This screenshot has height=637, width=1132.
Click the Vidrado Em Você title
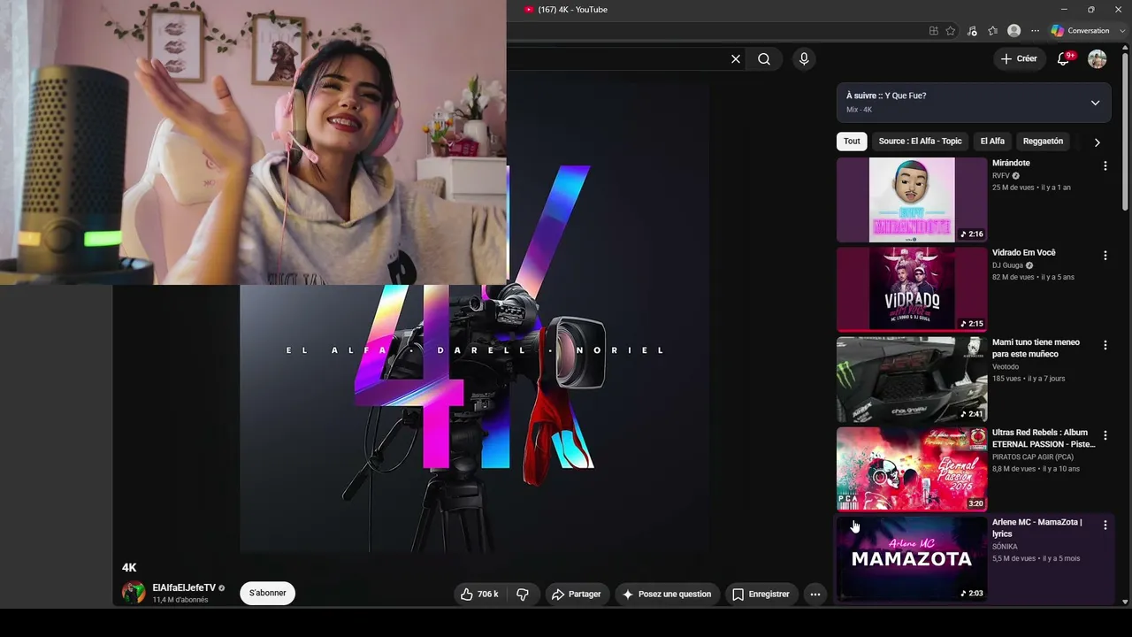(x=1024, y=253)
